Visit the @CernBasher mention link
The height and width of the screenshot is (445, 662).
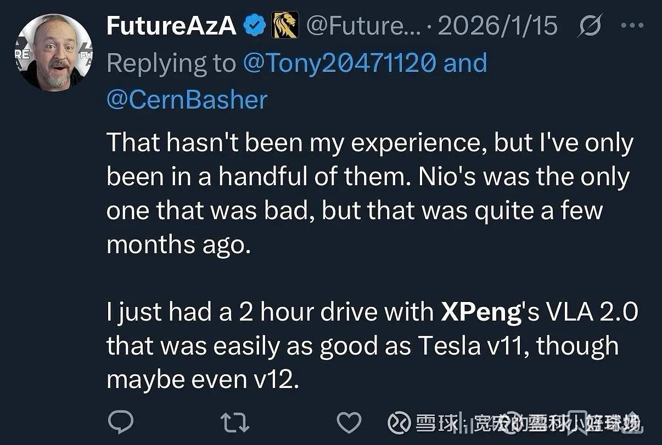(x=187, y=100)
